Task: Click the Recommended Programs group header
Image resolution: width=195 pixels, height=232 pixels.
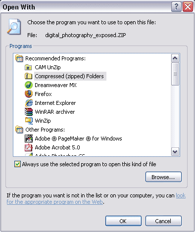Action: (50, 58)
